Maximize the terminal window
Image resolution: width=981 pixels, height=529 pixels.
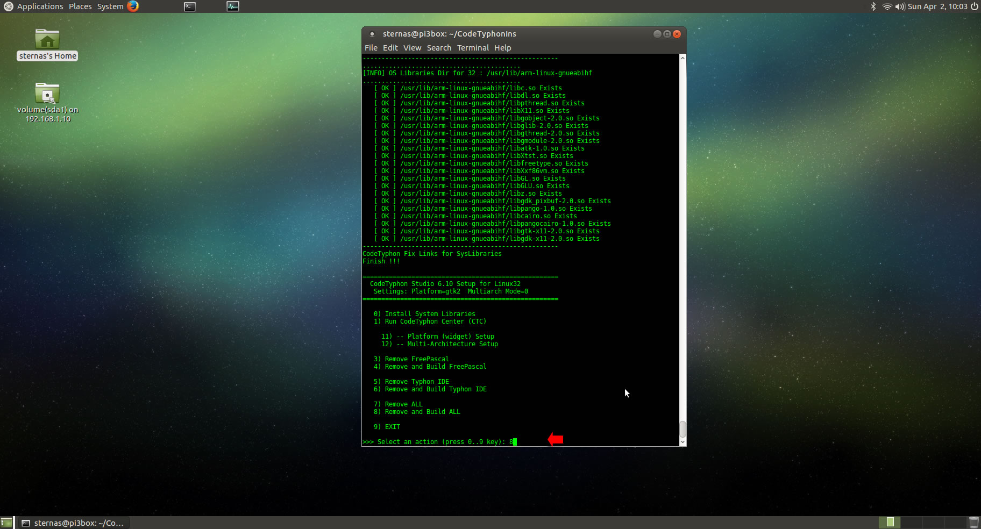click(667, 34)
